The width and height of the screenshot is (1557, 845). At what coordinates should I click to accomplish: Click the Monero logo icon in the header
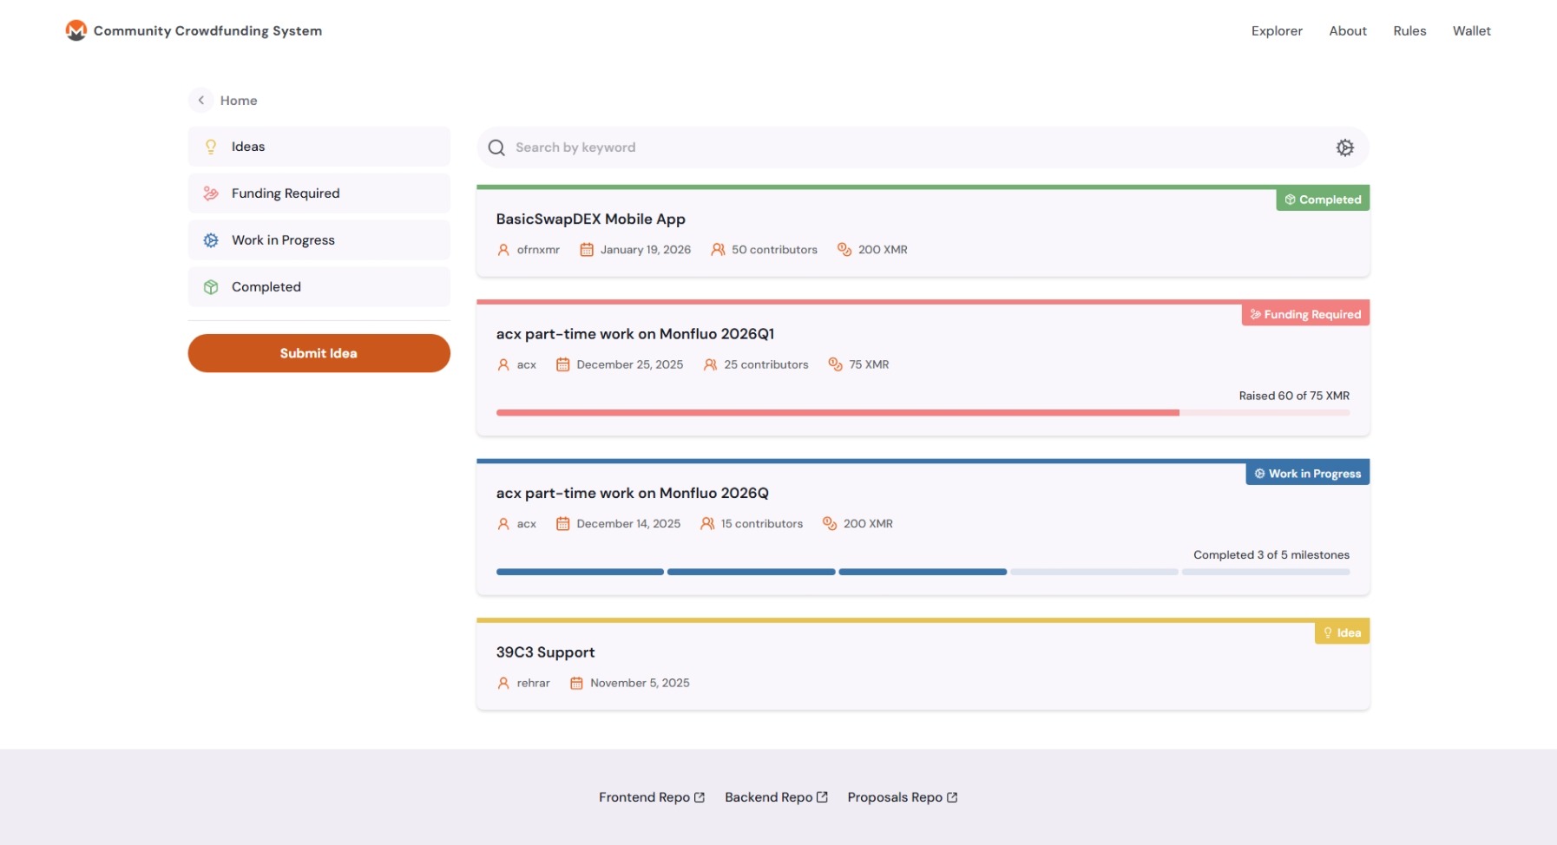click(76, 30)
